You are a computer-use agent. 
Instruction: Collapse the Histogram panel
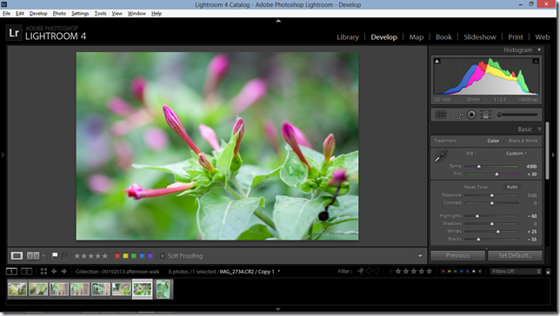pos(539,50)
